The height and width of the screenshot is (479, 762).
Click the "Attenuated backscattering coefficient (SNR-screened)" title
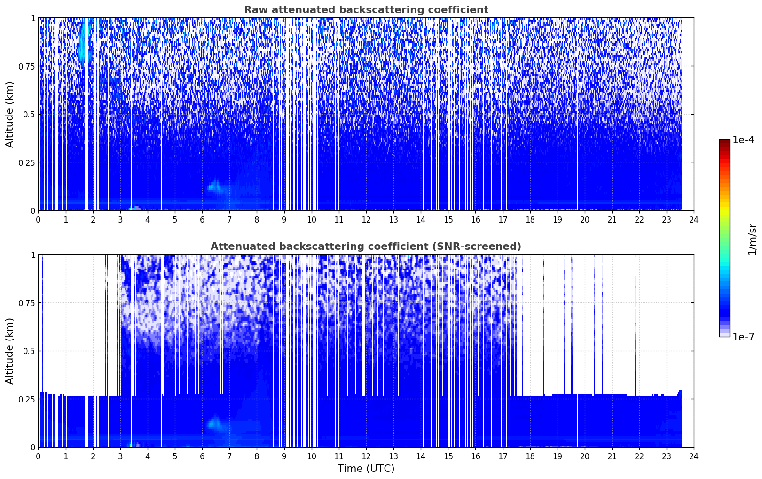point(366,247)
